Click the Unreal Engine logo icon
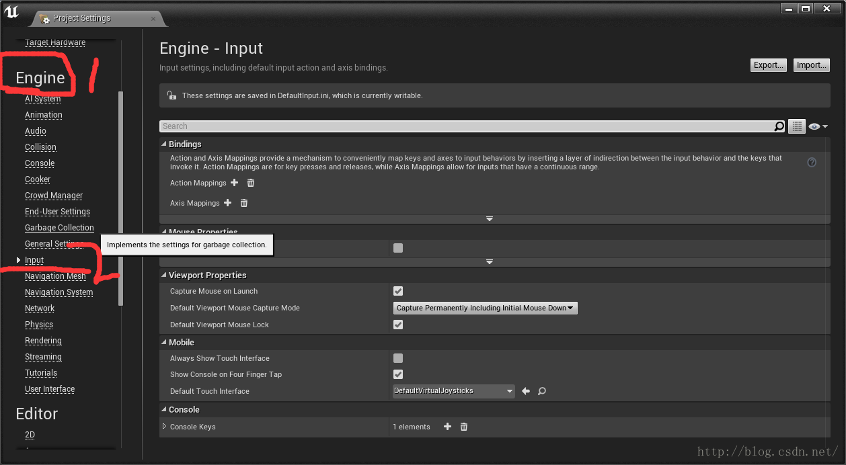Screen dimensions: 846x465 tap(11, 11)
